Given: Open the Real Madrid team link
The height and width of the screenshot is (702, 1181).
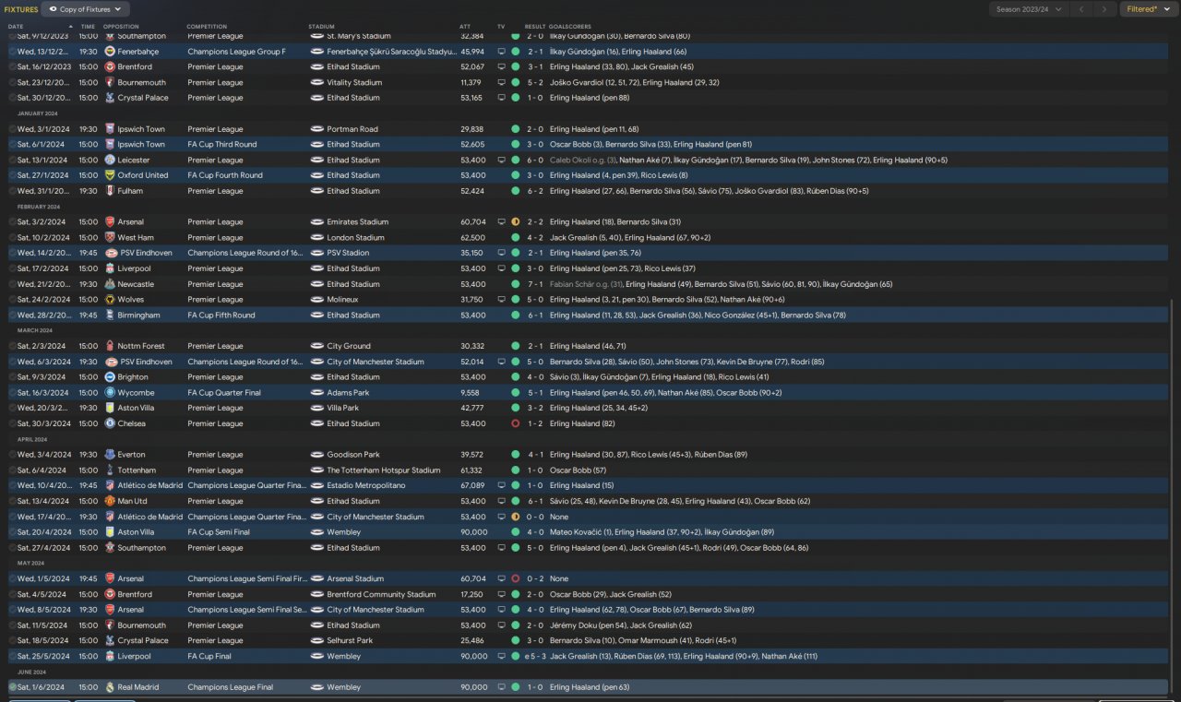Looking at the screenshot, I should [140, 687].
